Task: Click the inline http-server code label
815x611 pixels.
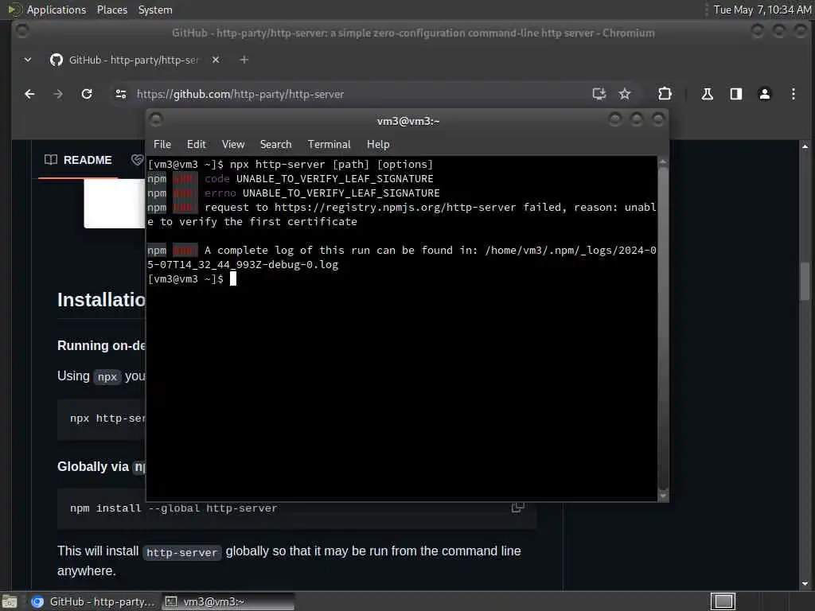Action: [182, 552]
